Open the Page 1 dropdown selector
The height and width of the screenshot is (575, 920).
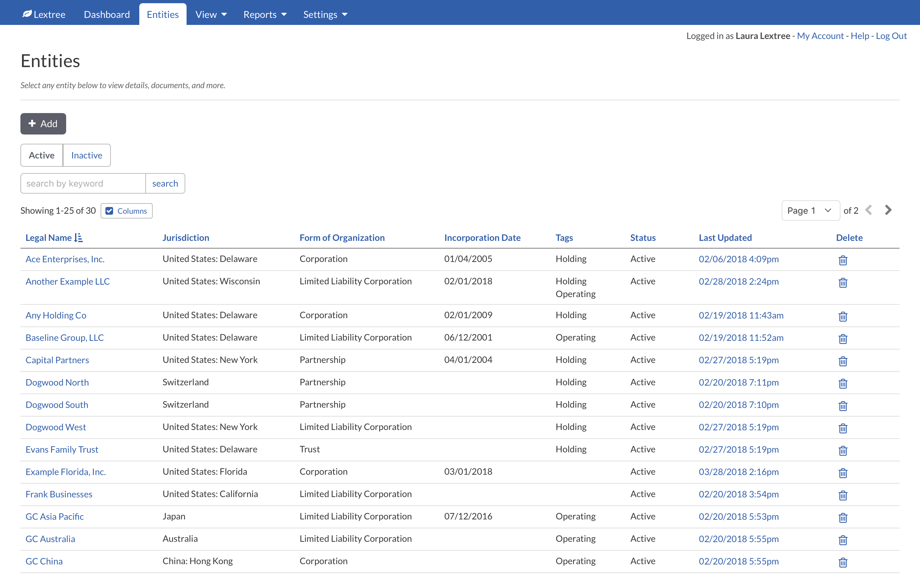(x=810, y=210)
